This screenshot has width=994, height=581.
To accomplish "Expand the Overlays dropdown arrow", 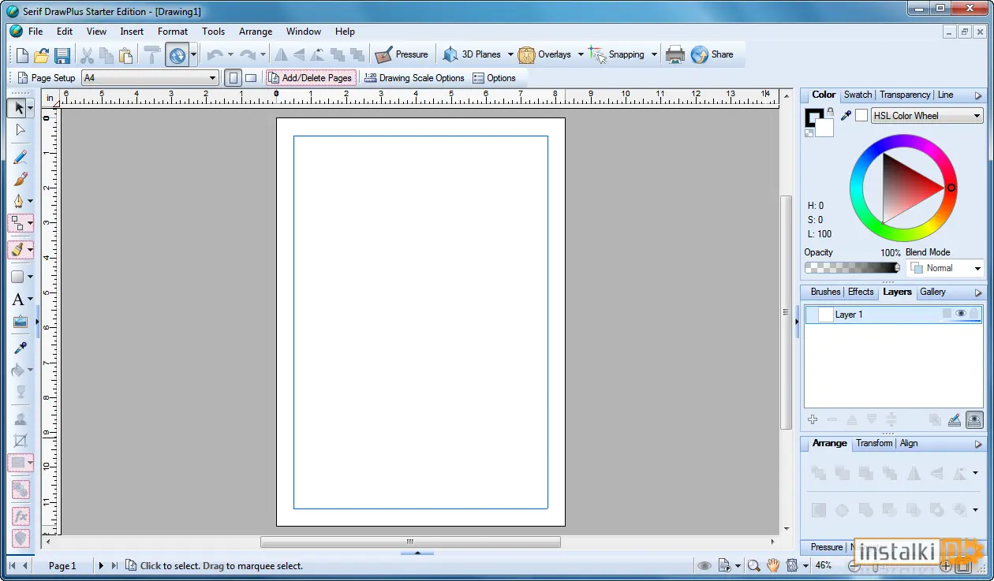I will tap(581, 55).
